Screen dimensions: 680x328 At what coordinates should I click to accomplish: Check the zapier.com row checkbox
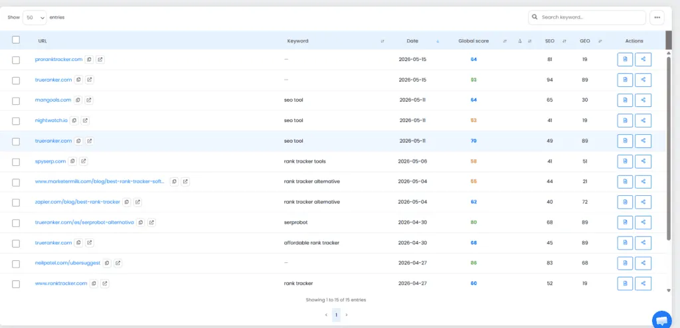pos(16,203)
